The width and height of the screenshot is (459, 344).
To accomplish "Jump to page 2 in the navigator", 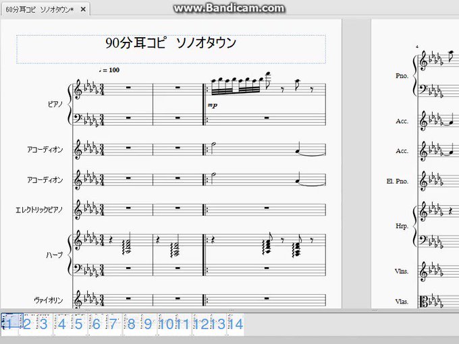I will pyautogui.click(x=27, y=324).
